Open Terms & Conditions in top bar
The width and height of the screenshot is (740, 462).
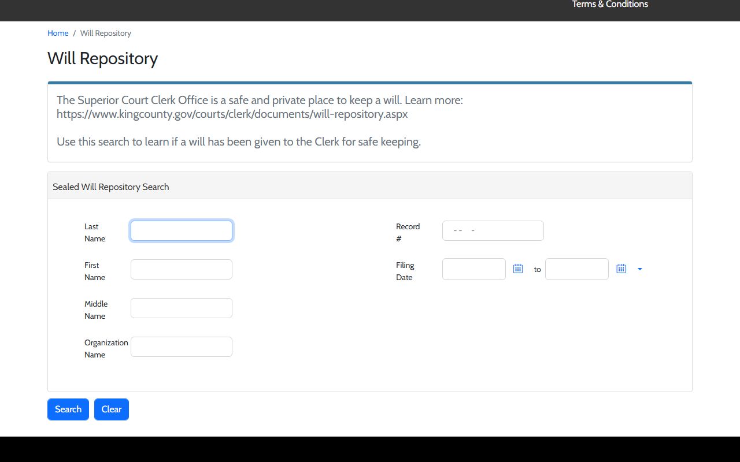[610, 5]
